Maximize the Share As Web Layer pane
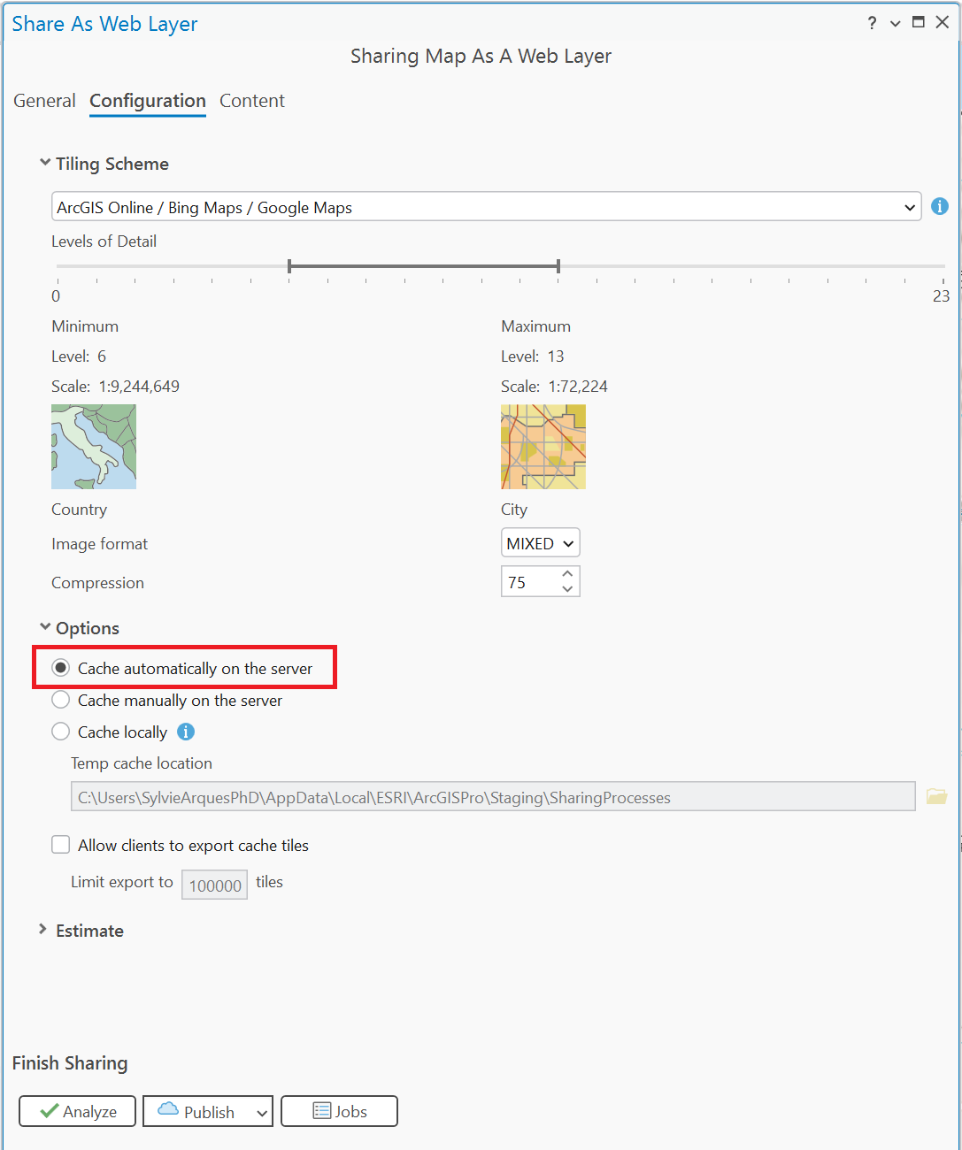 click(x=919, y=22)
